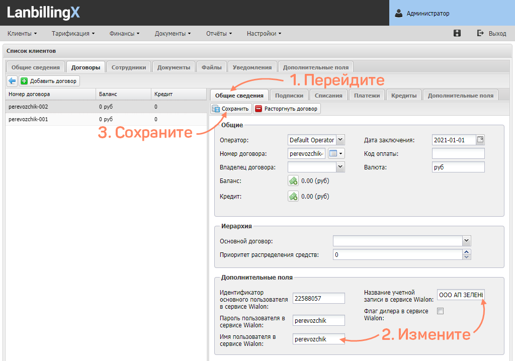The image size is (515, 361).
Task: Click the Код оплаты input field
Action: 458,153
